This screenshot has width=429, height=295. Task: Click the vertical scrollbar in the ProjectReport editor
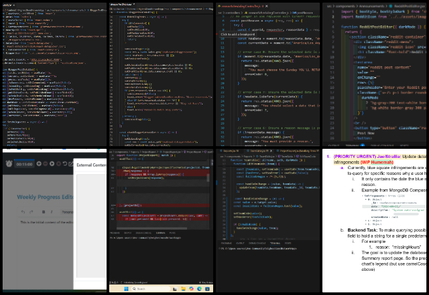(208, 178)
